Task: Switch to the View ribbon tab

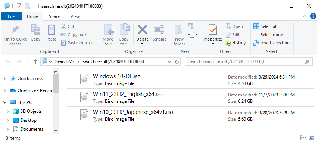Action: [x=75, y=16]
